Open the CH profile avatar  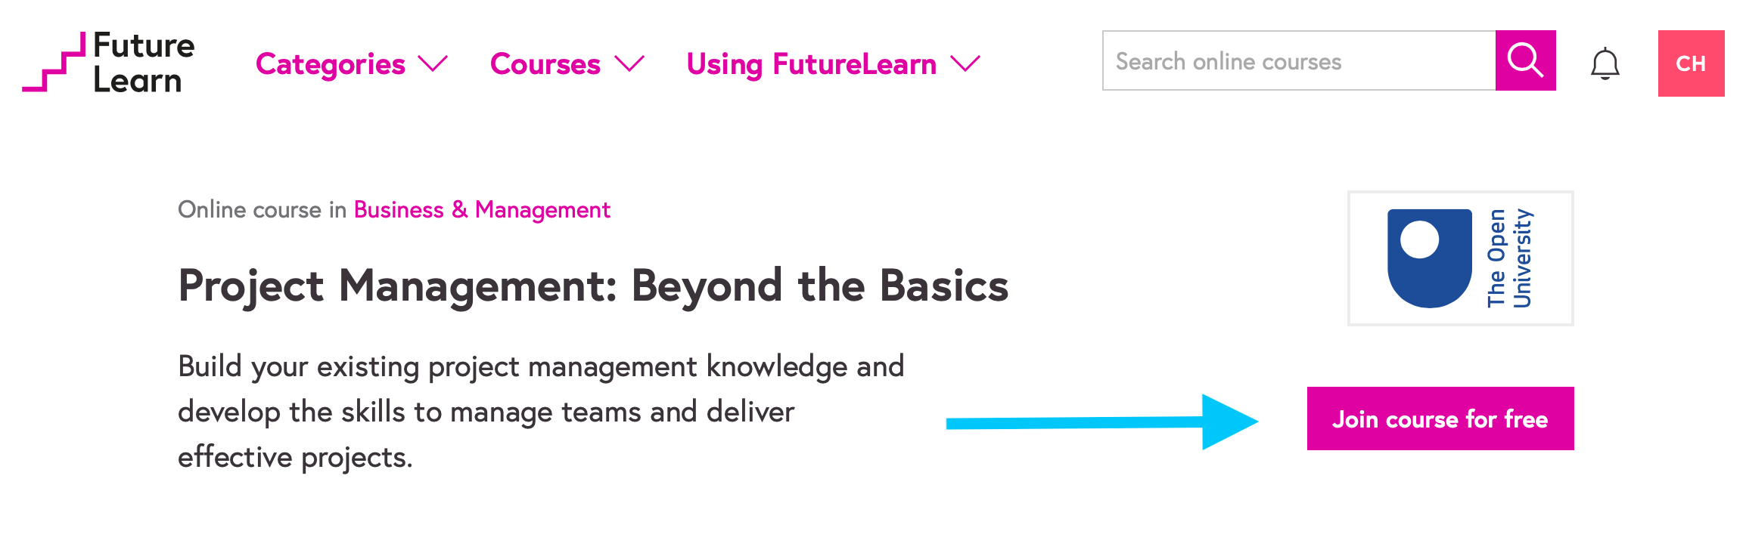[x=1691, y=63]
